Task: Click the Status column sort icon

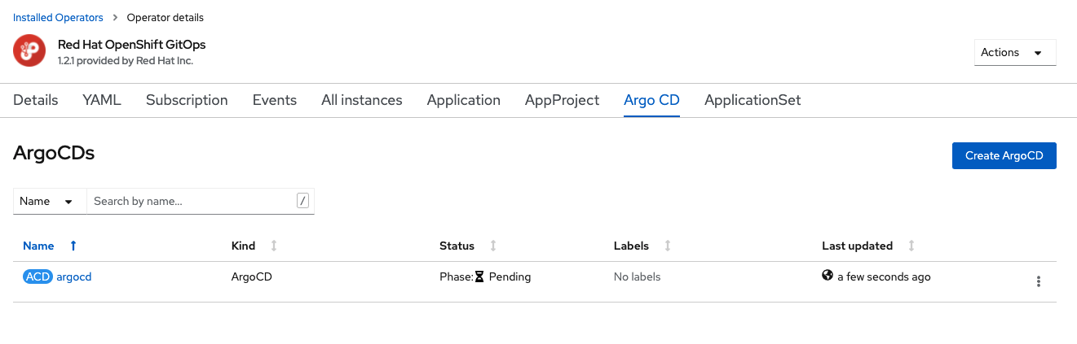Action: click(492, 246)
